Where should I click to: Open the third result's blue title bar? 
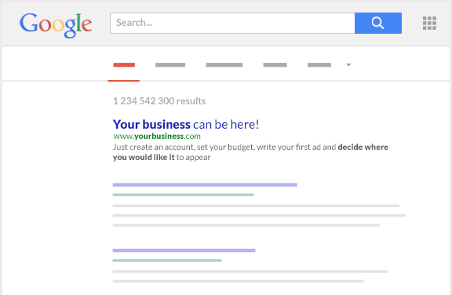tap(184, 250)
